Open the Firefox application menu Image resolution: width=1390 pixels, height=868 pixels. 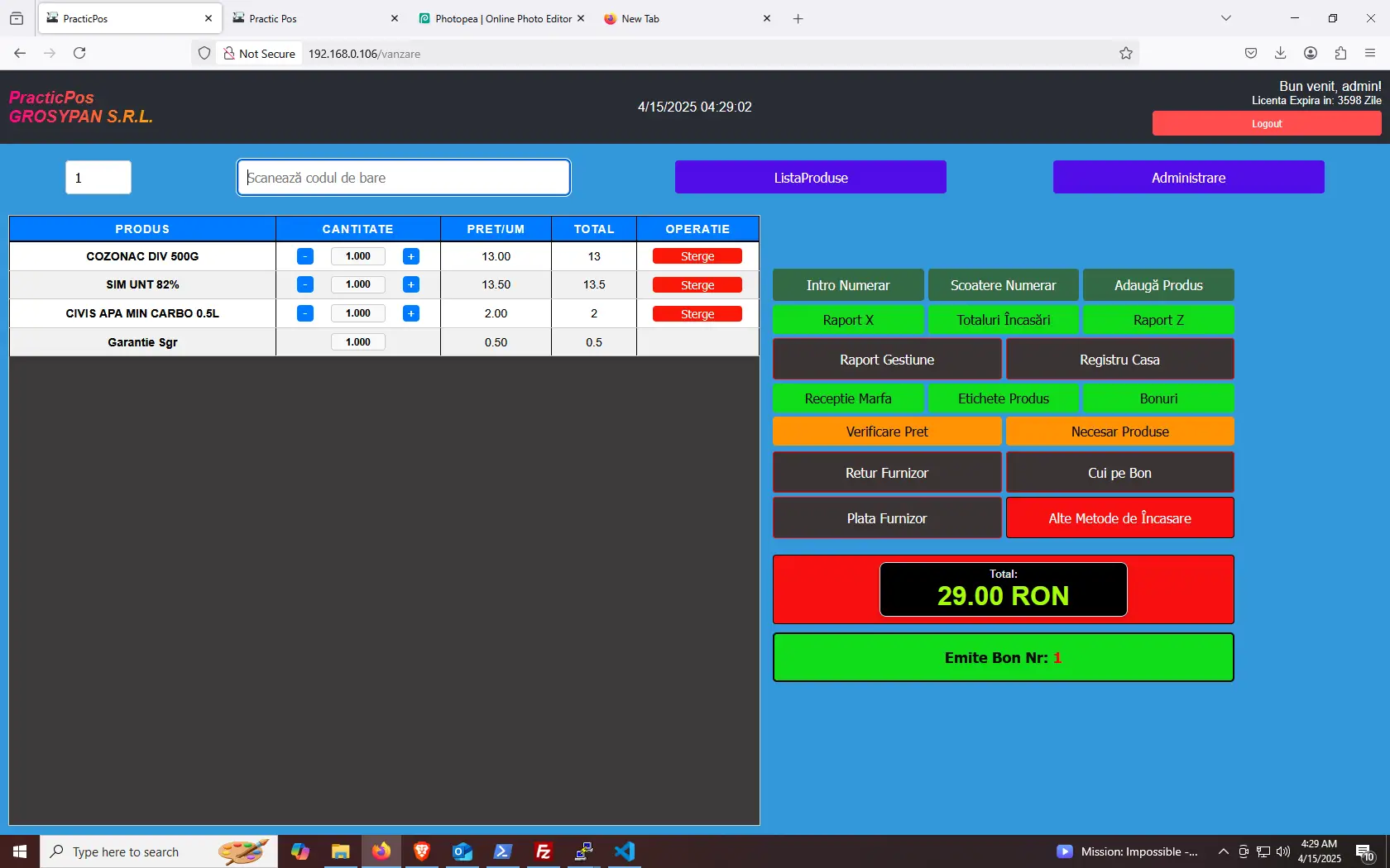pos(1370,54)
